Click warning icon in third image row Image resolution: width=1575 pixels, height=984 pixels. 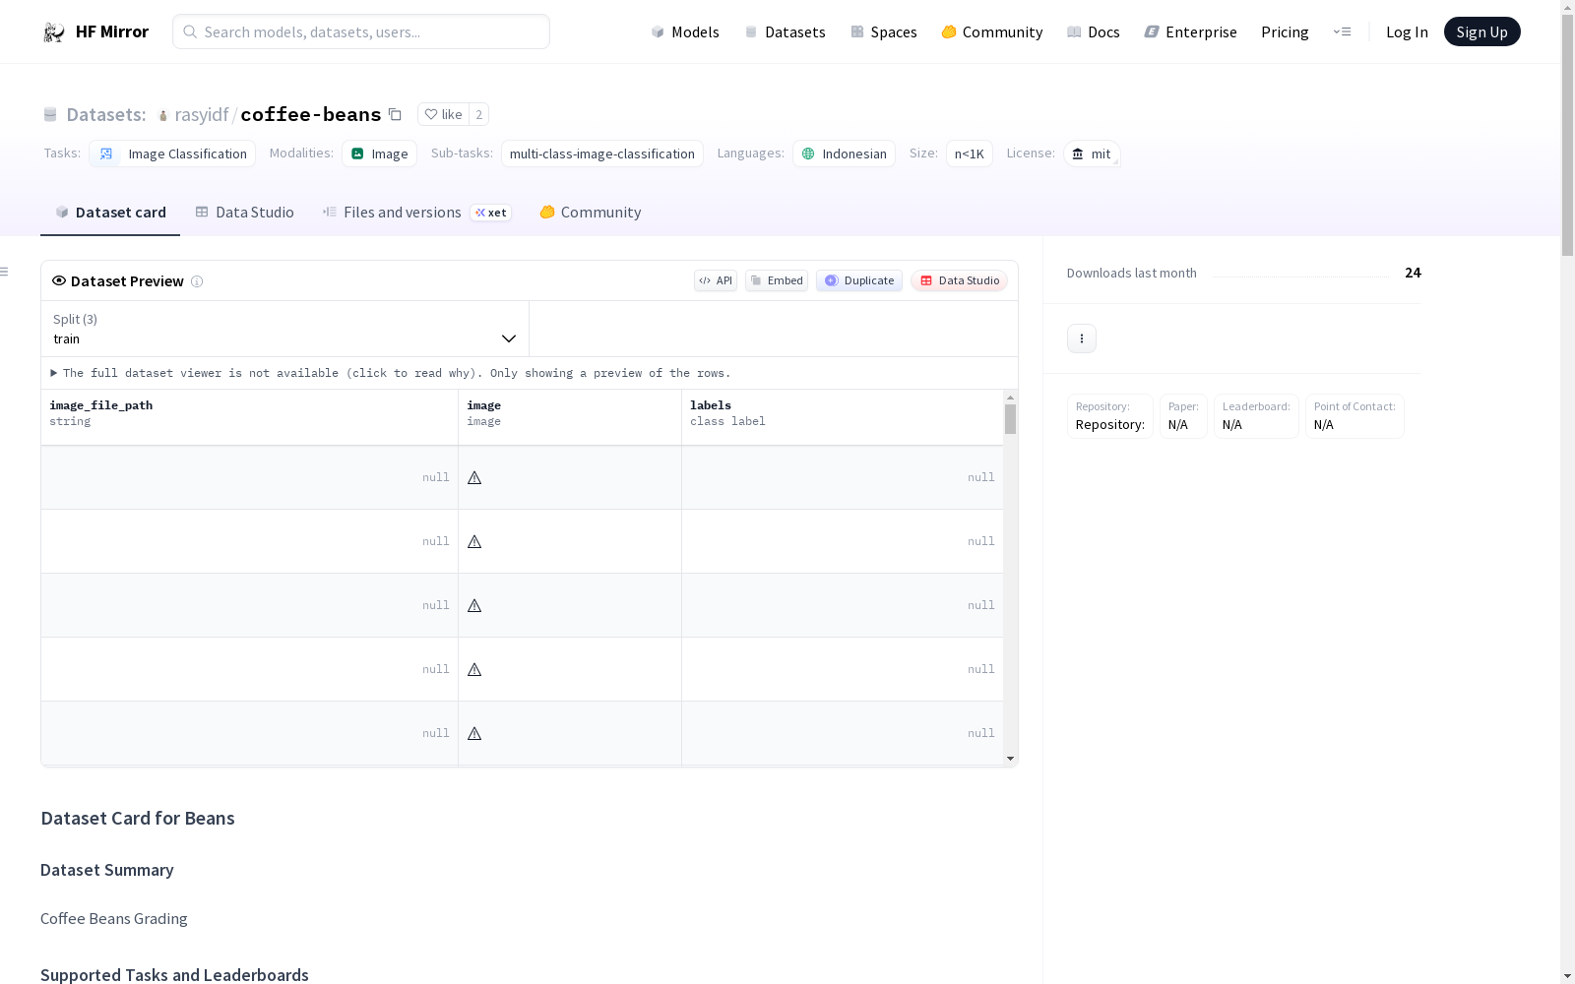point(474,605)
